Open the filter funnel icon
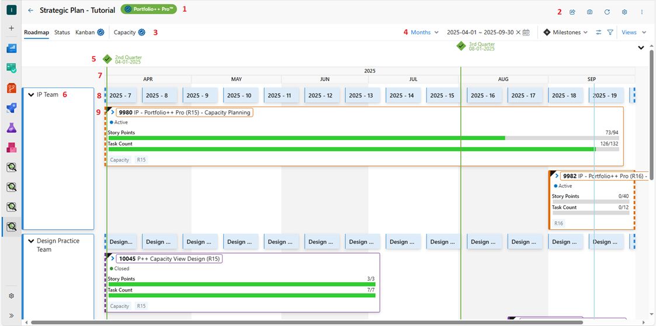 (610, 32)
